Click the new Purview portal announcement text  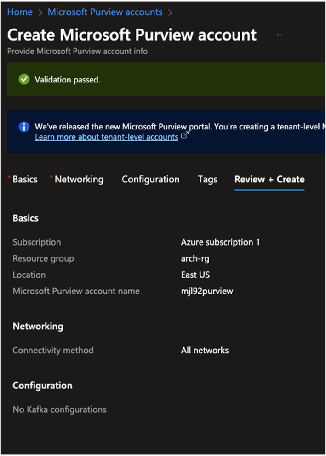click(180, 127)
